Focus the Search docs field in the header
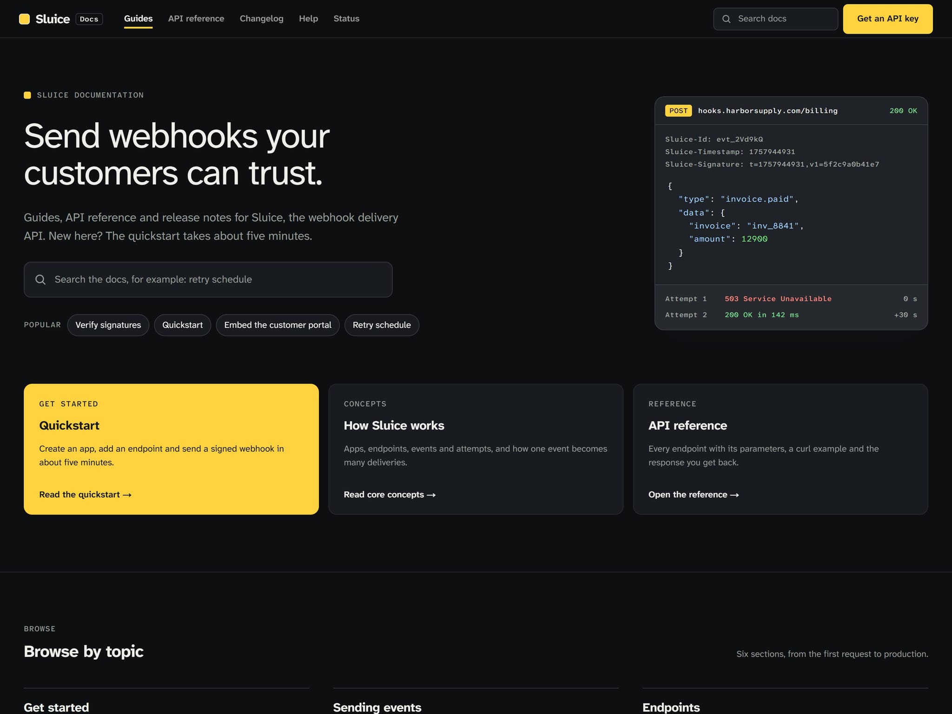The width and height of the screenshot is (952, 714). [775, 19]
